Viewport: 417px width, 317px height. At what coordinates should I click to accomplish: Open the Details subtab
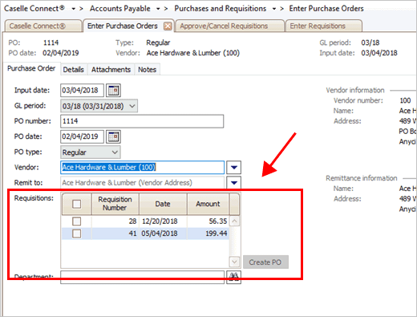pos(74,70)
